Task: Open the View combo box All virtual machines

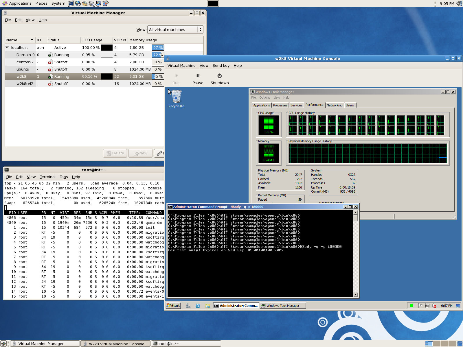Action: tap(175, 29)
